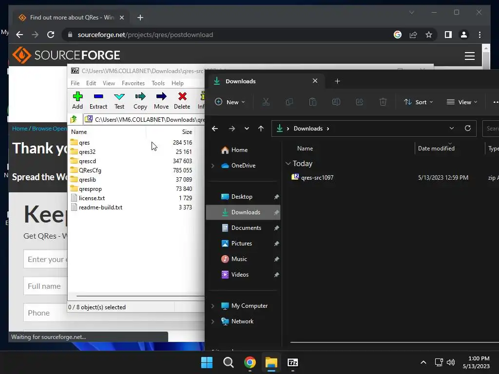Close the Downloads tab in Explorer
Viewport: 499px width, 374px height.
pos(315,81)
